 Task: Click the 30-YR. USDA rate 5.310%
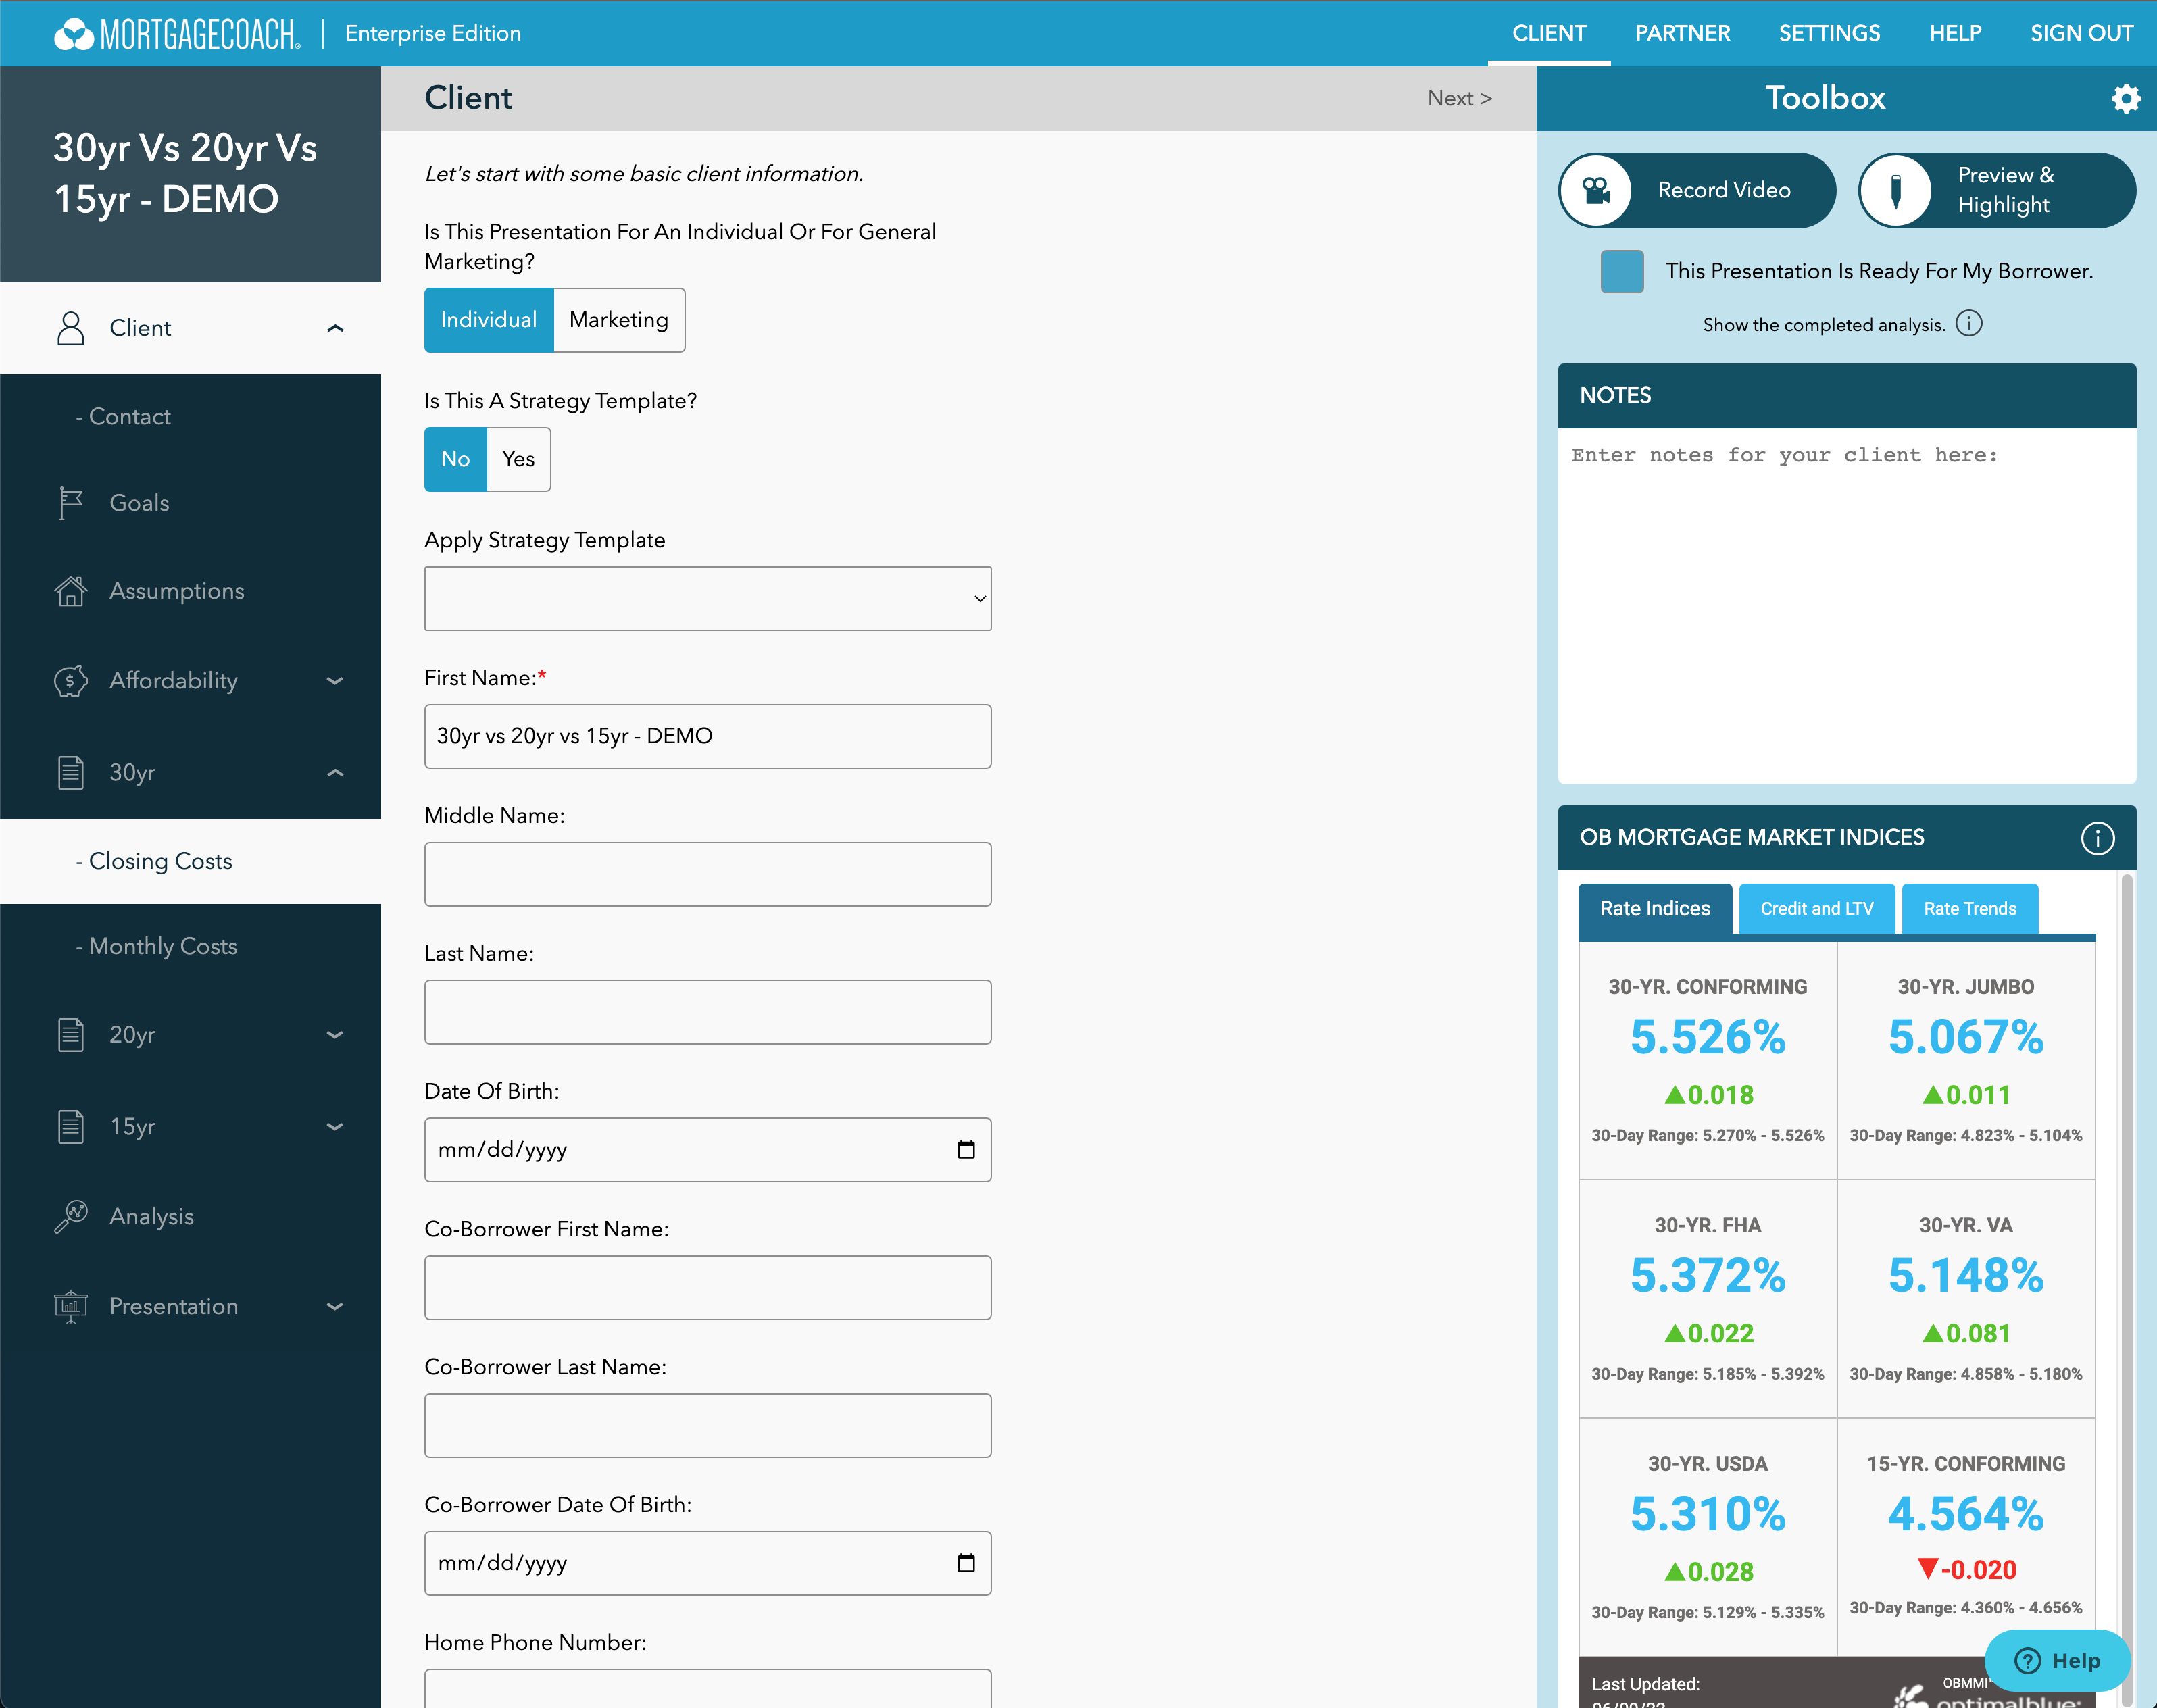pos(1707,1514)
